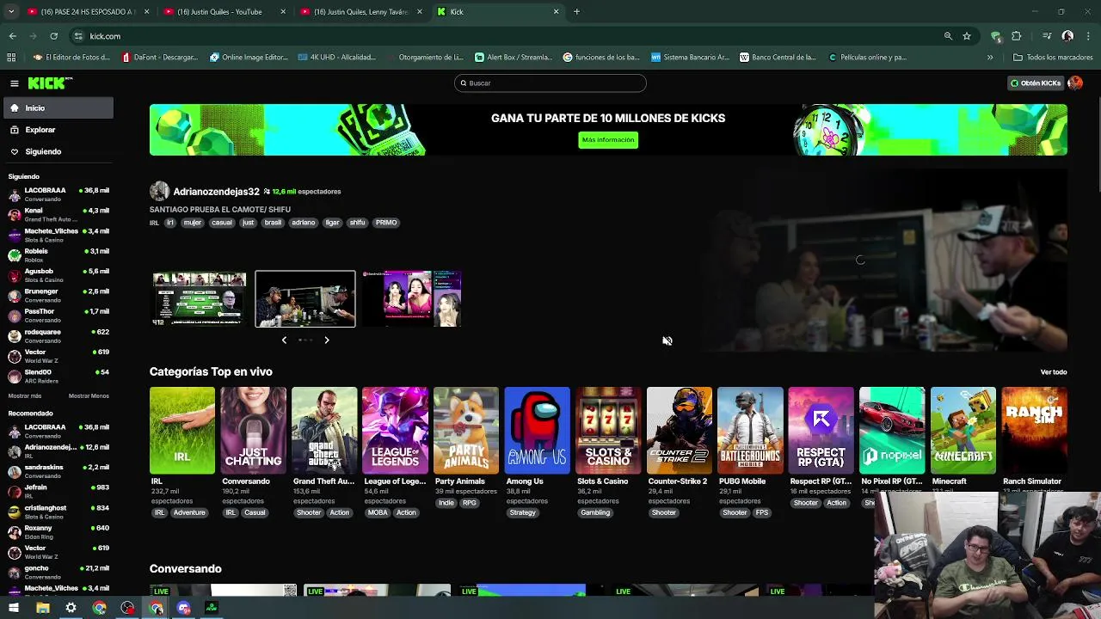Open Adrianozendejas32 channel avatar
The width and height of the screenshot is (1101, 619).
[x=159, y=191]
